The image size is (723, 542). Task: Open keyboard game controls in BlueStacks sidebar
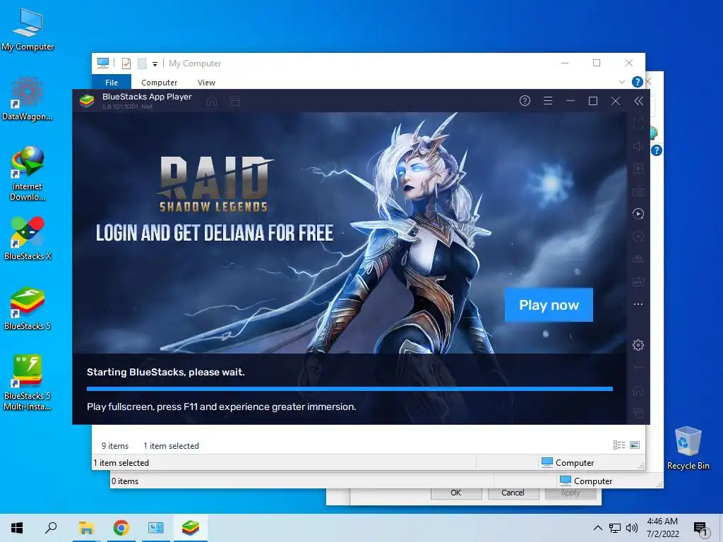click(x=638, y=191)
